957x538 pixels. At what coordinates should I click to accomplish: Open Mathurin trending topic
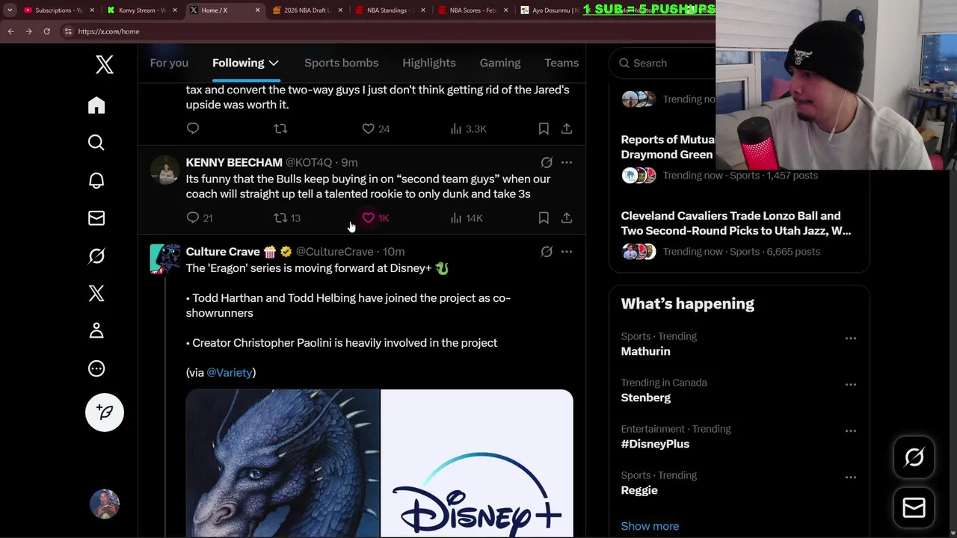click(x=645, y=351)
